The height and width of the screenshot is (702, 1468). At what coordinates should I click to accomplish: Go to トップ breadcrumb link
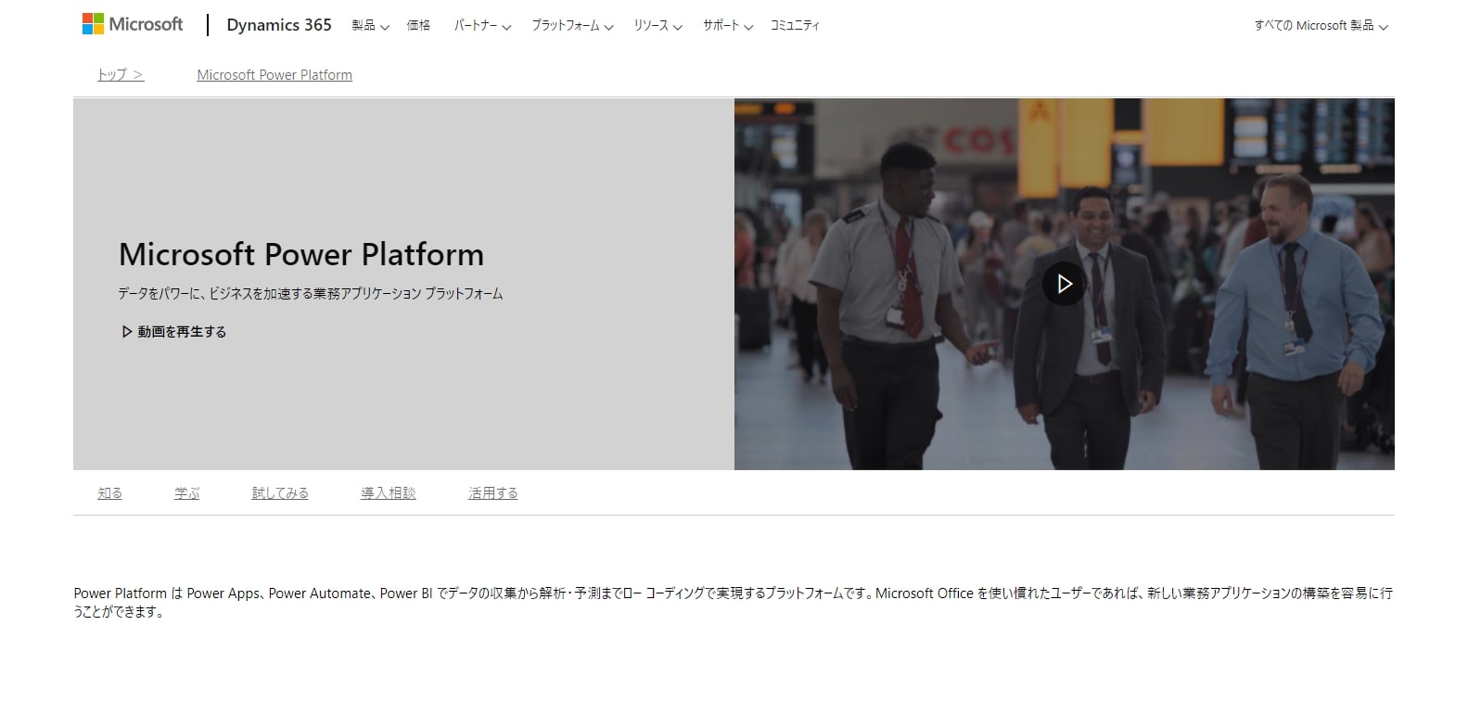click(121, 75)
